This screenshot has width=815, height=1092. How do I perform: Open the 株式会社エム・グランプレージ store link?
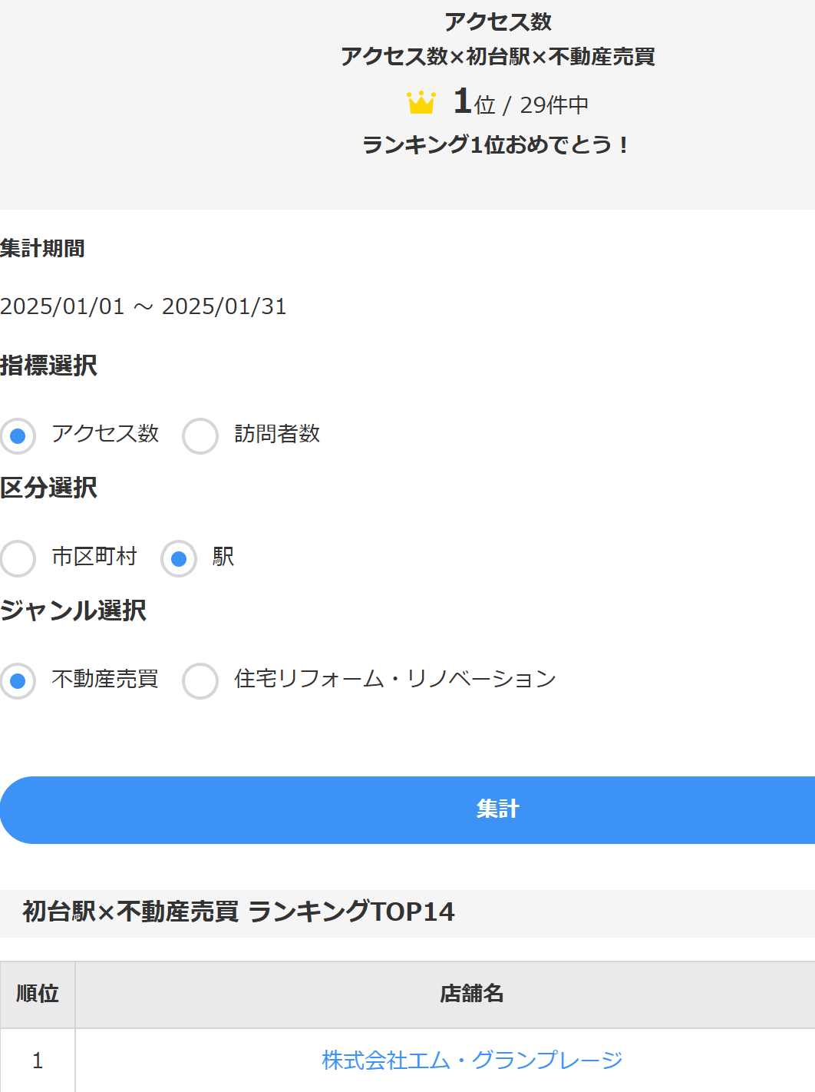pyautogui.click(x=471, y=1060)
